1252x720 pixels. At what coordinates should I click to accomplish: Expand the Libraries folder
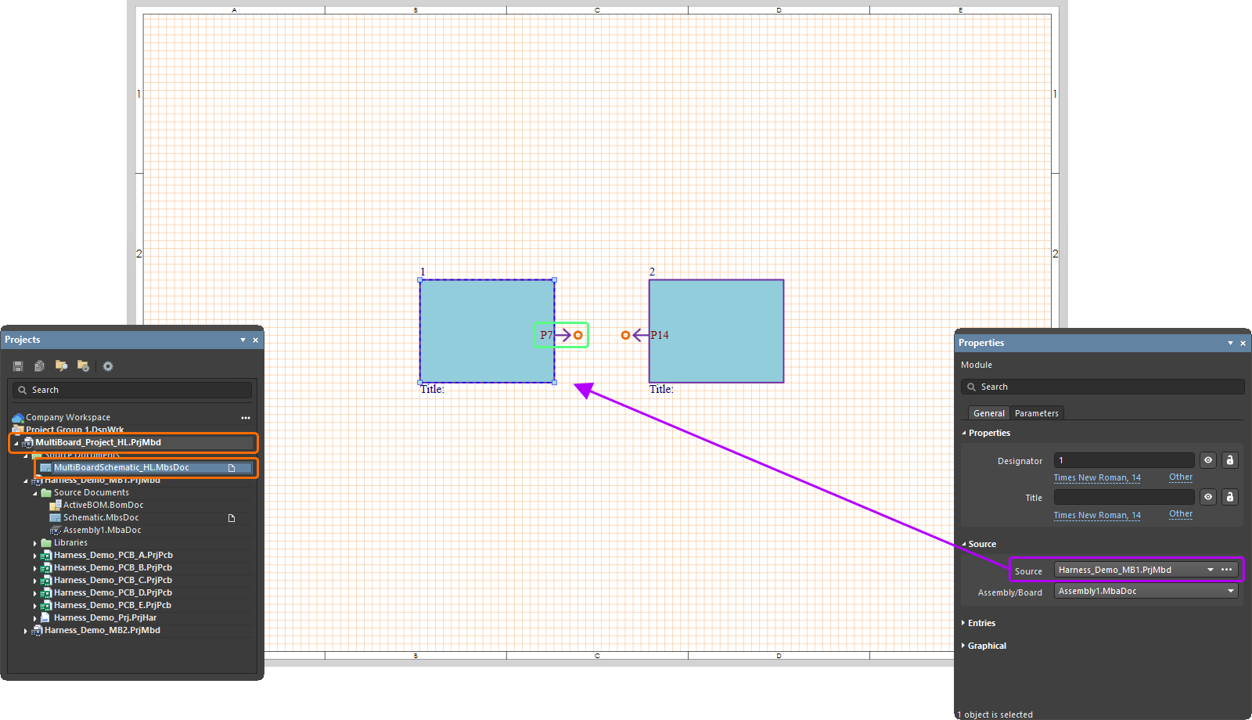[x=35, y=543]
